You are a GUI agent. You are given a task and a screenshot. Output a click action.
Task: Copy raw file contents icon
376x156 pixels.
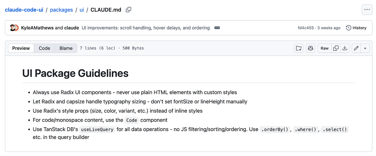336,48
